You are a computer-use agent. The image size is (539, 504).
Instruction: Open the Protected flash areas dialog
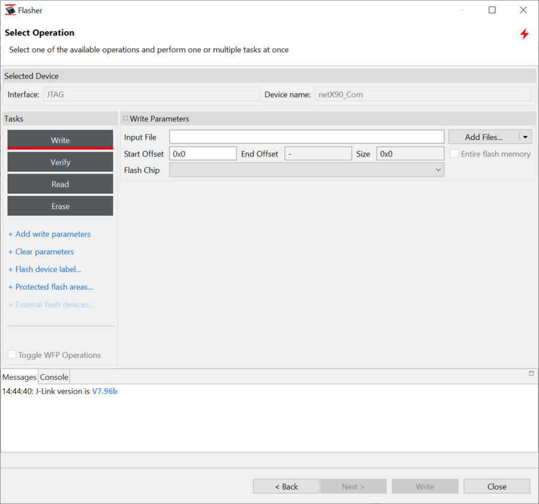[x=50, y=286]
